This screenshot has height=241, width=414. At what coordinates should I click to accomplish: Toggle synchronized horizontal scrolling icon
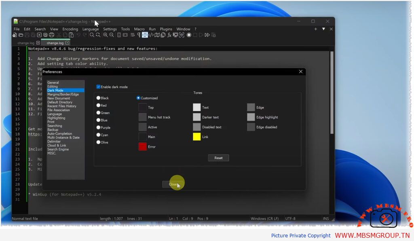click(125, 35)
